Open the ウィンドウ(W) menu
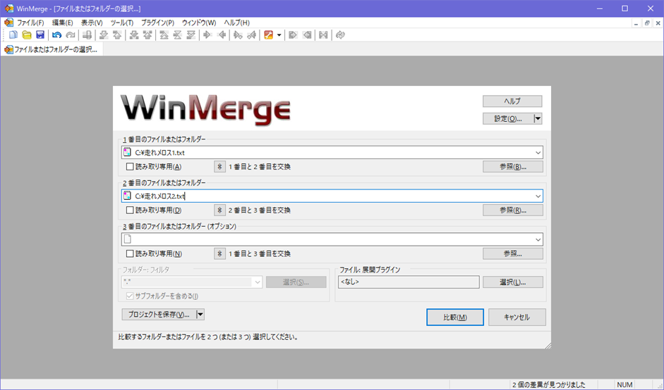The width and height of the screenshot is (664, 390). tap(199, 23)
